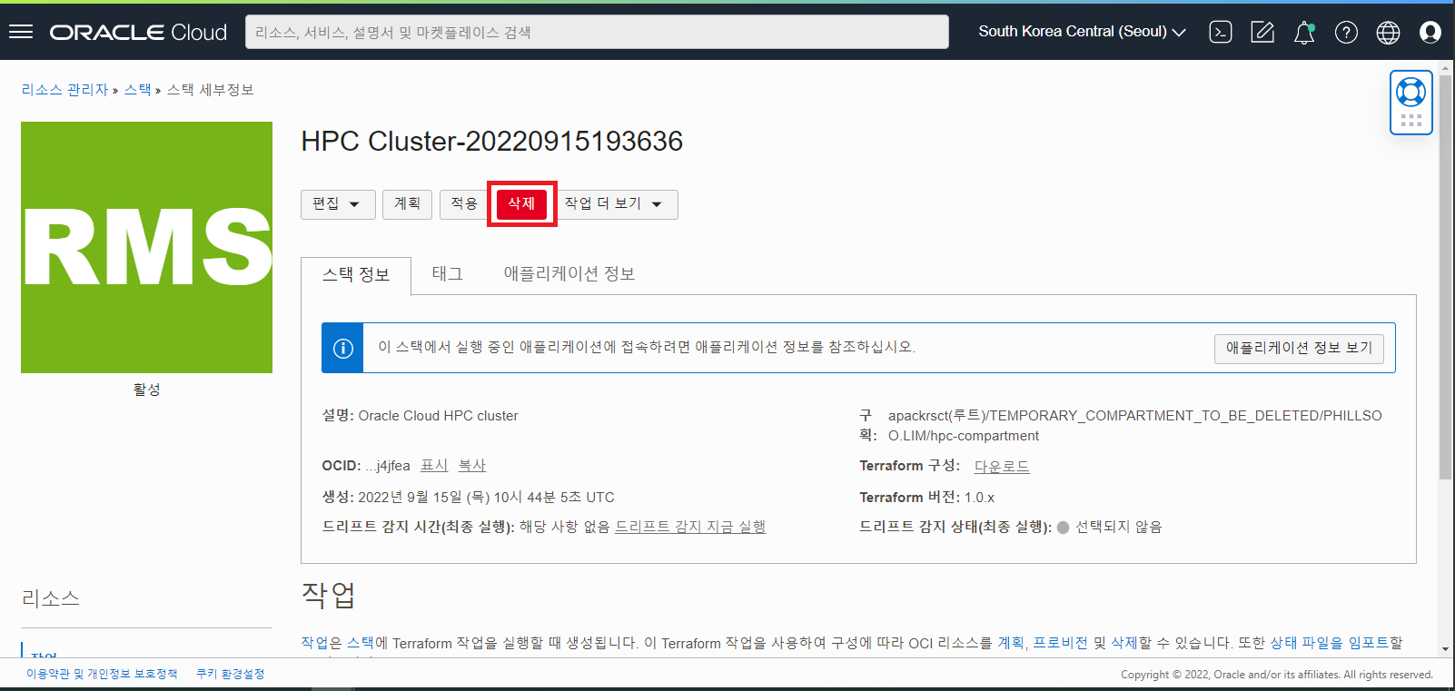
Task: Expand the 작업 더 보기 dropdown
Action: pyautogui.click(x=618, y=204)
